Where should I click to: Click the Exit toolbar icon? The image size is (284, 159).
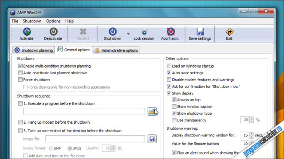(229, 32)
